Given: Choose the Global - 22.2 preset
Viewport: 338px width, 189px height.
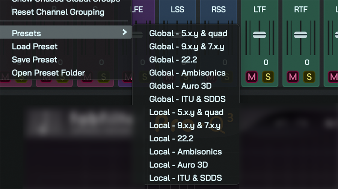Looking at the screenshot, I should point(173,60).
